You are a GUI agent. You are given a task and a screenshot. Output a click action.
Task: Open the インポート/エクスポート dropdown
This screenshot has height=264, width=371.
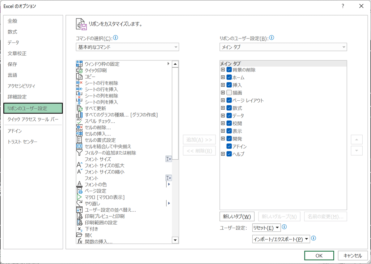click(x=281, y=239)
